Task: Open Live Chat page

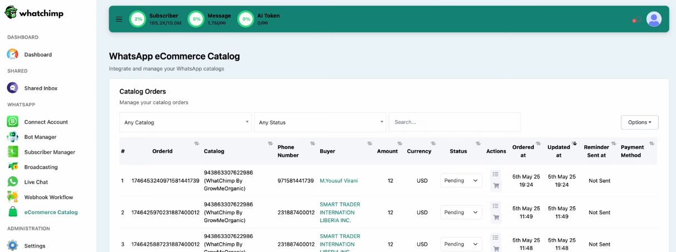Action: point(36,182)
